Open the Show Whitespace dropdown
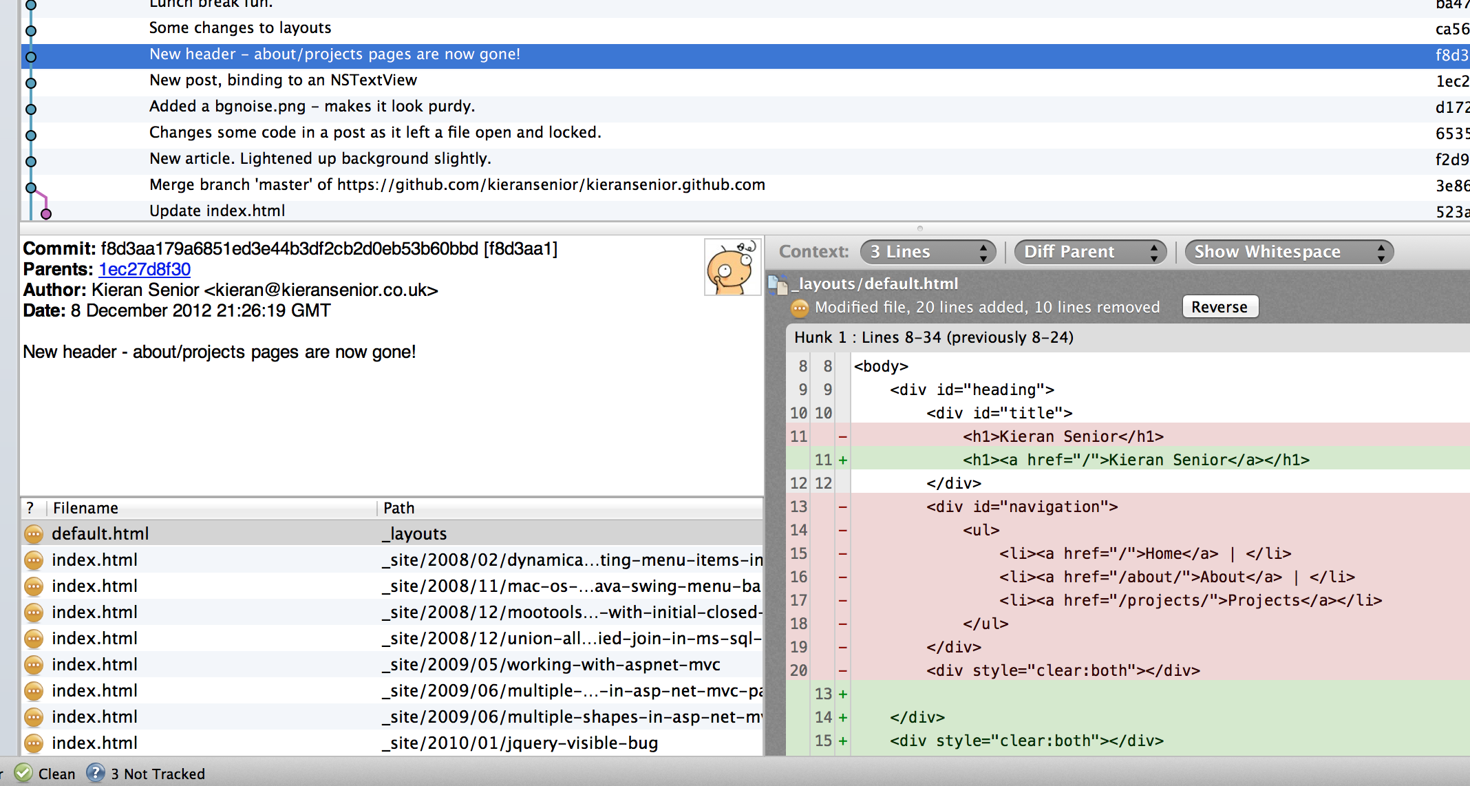This screenshot has width=1470, height=786. pyautogui.click(x=1288, y=252)
